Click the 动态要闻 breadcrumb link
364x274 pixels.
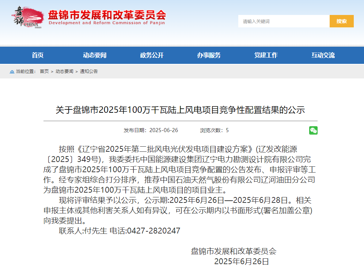click(x=64, y=72)
